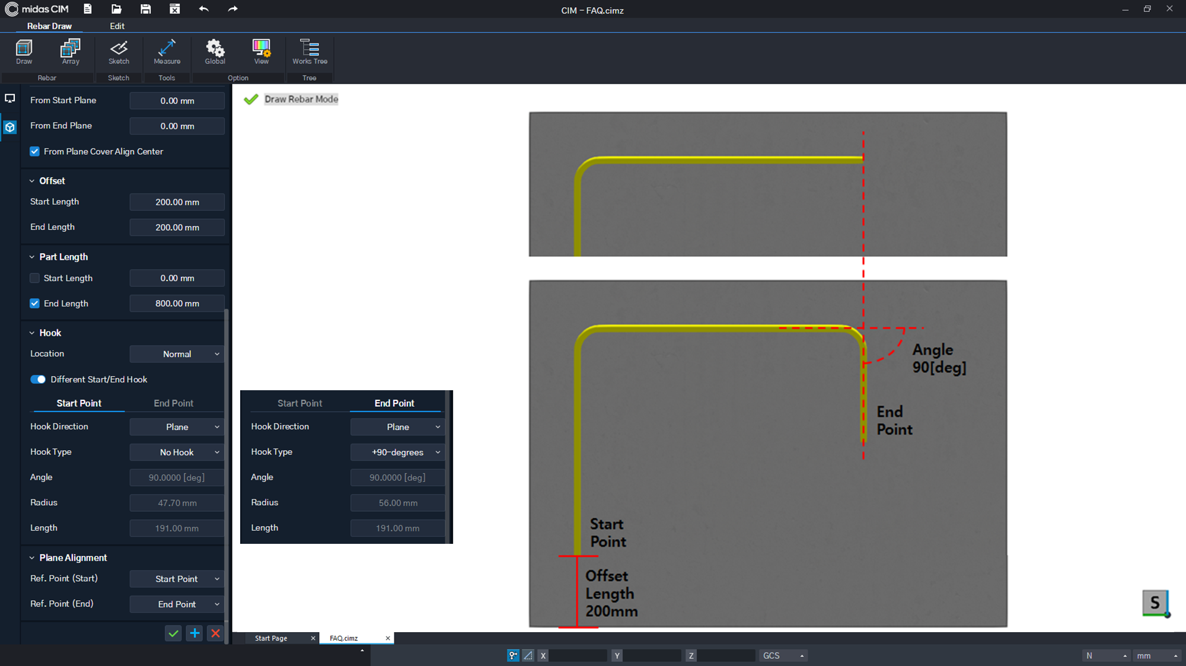
Task: Toggle Different Start/End Hook switch
Action: tap(38, 380)
